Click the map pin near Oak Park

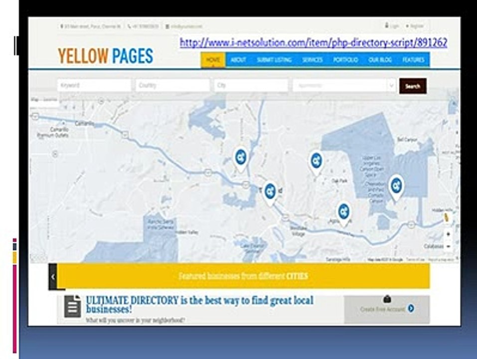click(316, 163)
